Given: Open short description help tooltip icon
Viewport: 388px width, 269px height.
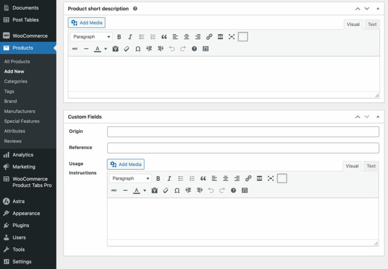Looking at the screenshot, I should 135,9.
